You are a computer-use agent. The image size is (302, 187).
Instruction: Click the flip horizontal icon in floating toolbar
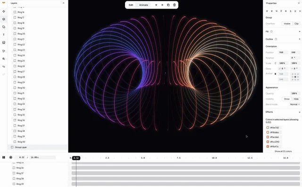pyautogui.click(x=162, y=5)
